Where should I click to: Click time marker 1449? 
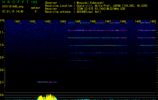[138, 21]
